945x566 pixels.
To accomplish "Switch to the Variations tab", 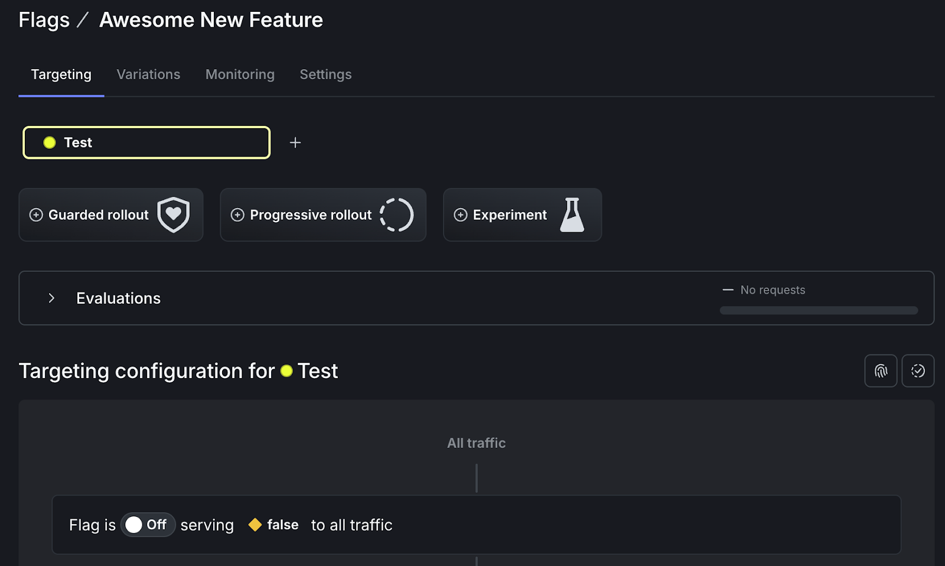I will tap(148, 74).
